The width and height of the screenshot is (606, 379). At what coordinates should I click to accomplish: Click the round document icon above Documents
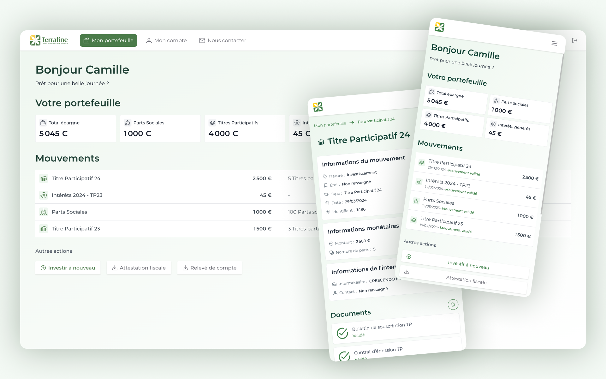click(x=453, y=304)
